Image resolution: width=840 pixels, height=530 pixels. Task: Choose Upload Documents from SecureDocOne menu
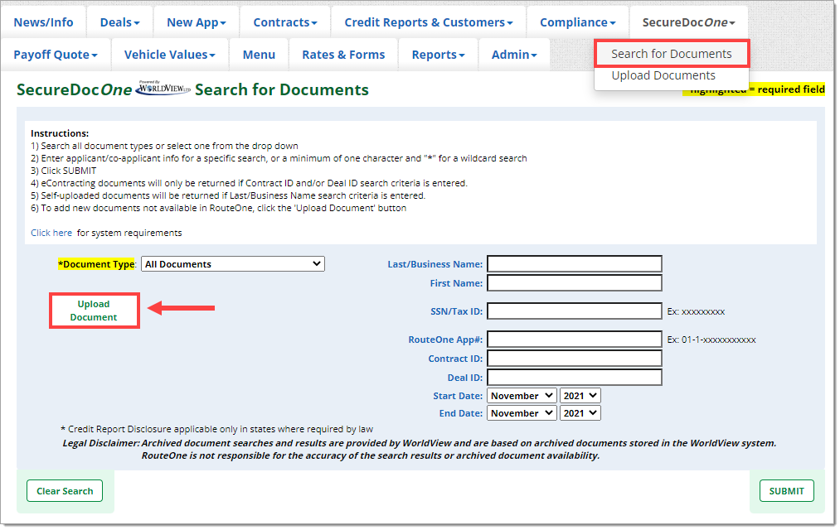(663, 75)
